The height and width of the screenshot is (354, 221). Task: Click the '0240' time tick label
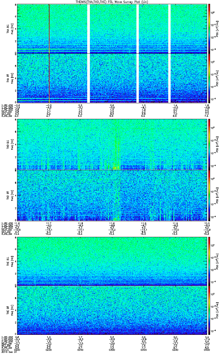click(x=80, y=350)
